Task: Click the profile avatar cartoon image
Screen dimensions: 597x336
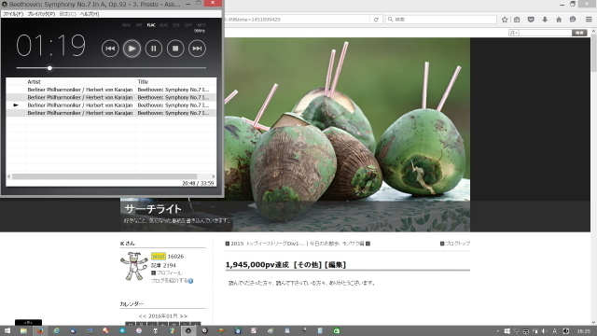Action: (134, 266)
